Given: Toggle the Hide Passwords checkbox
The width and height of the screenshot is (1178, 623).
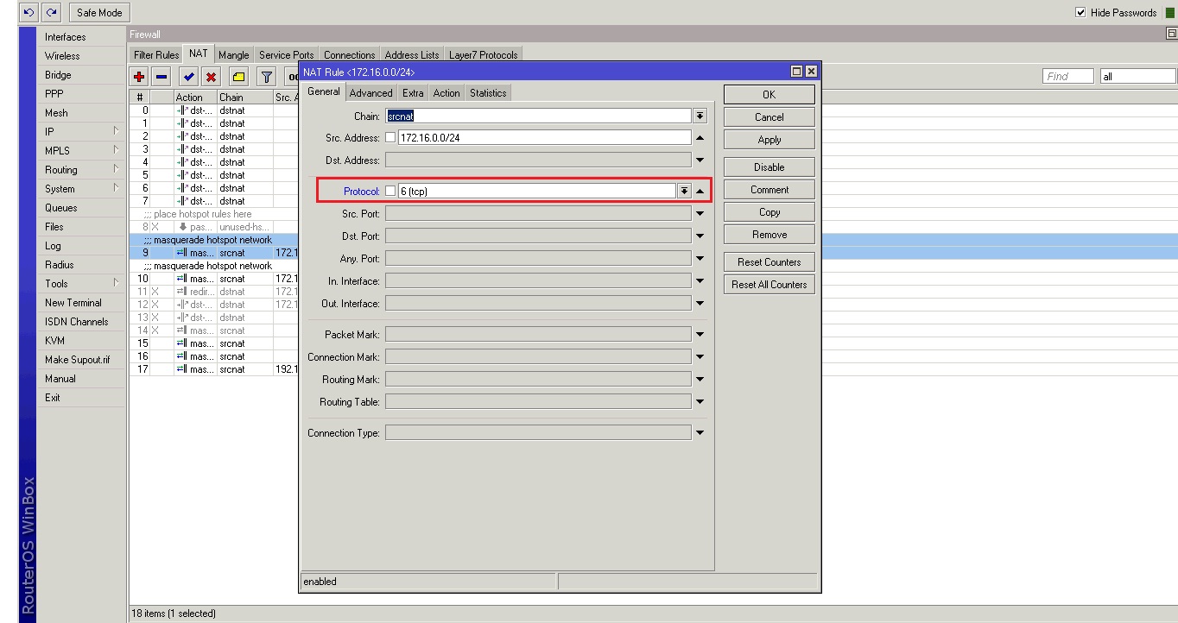Looking at the screenshot, I should [1080, 12].
